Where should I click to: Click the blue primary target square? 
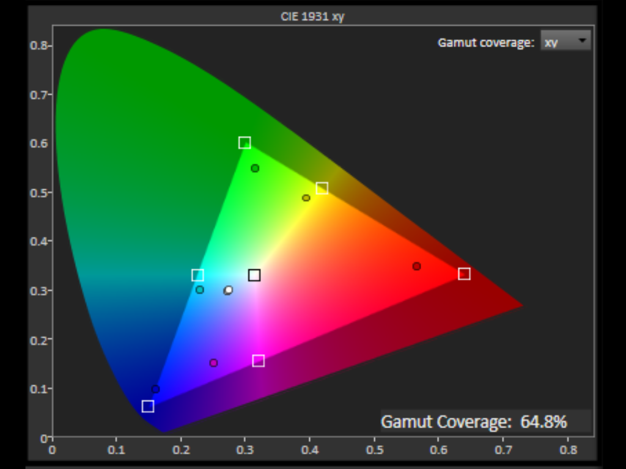[x=147, y=406]
